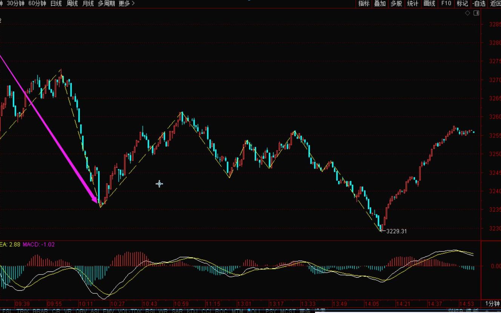Click the 14:37 time axis label

[x=435, y=304]
